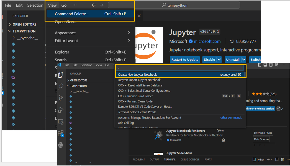Open Extensions icon with badge 14

point(61,133)
